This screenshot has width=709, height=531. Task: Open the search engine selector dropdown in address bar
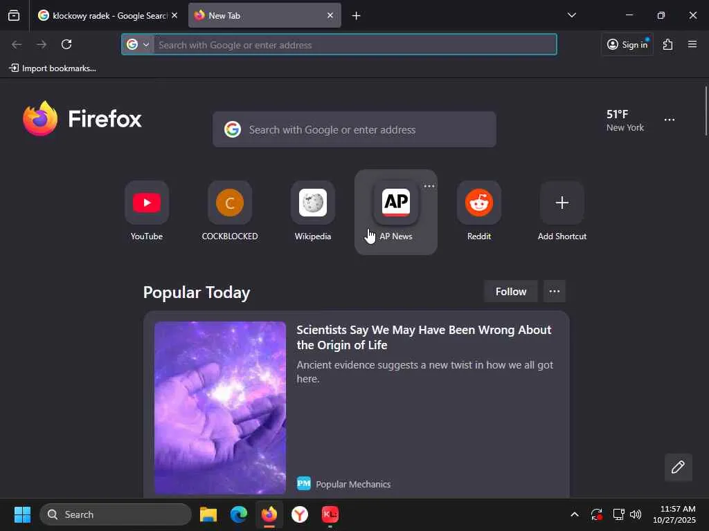(x=138, y=45)
